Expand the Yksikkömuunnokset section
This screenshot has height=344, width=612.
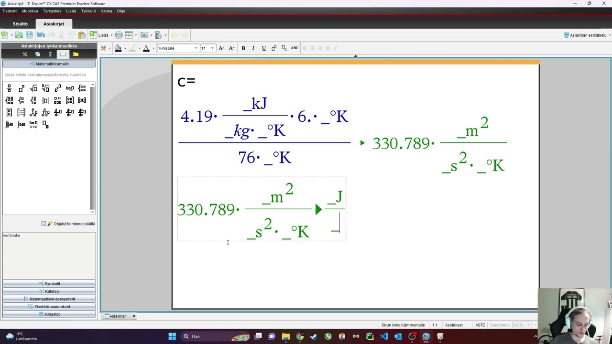point(49,307)
